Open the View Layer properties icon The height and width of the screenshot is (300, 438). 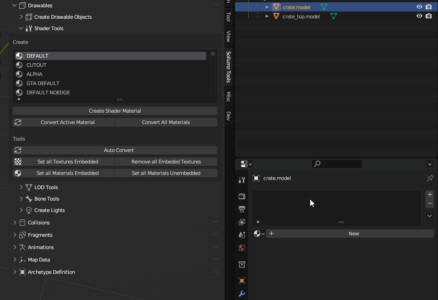pos(242,222)
